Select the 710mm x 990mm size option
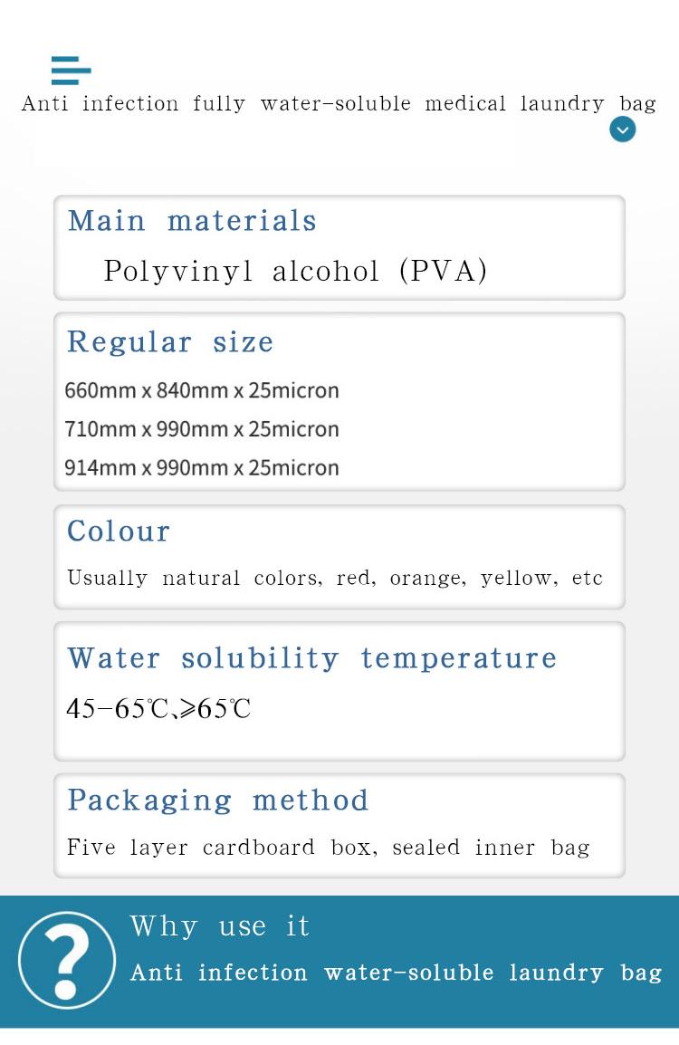The height and width of the screenshot is (1045, 679). pyautogui.click(x=202, y=429)
